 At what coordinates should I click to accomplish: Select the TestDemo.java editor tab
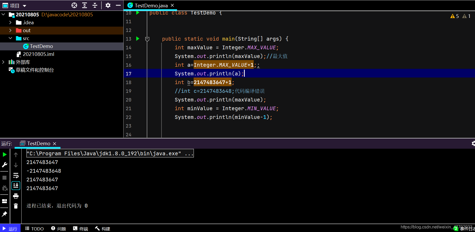pos(151,6)
